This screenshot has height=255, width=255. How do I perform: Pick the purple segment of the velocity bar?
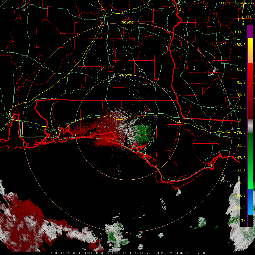pos(250,31)
